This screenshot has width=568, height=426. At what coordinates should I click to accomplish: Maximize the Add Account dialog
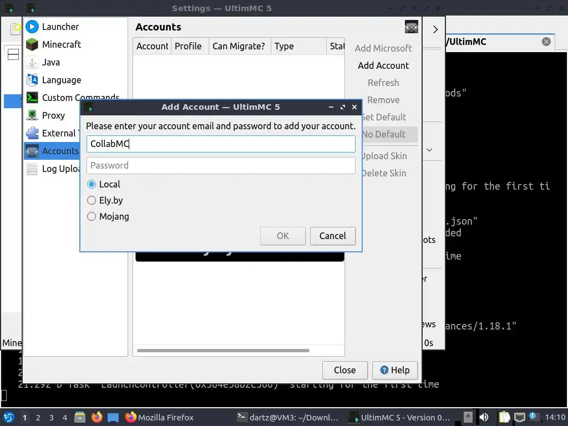(x=343, y=107)
